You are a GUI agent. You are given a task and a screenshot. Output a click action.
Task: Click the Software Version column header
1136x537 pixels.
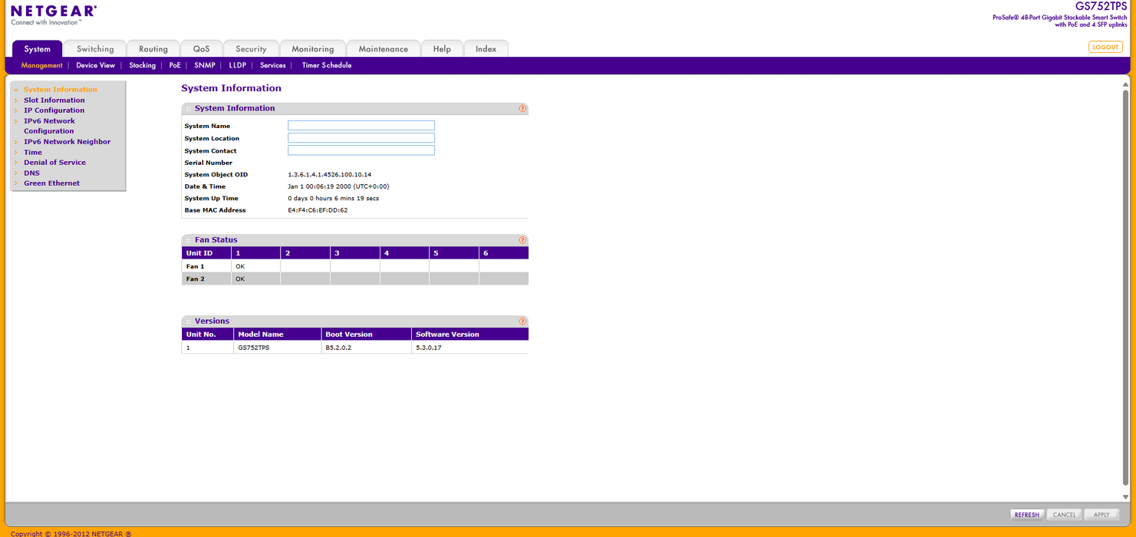coord(470,334)
